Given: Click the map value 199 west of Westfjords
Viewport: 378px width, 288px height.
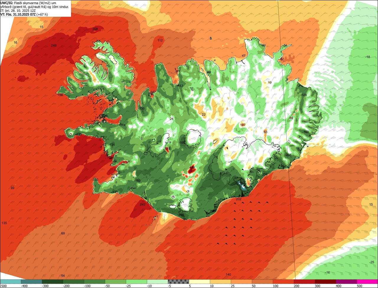Looking at the screenshot, I should point(60,95).
